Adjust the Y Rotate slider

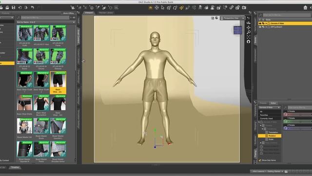tap(300, 121)
